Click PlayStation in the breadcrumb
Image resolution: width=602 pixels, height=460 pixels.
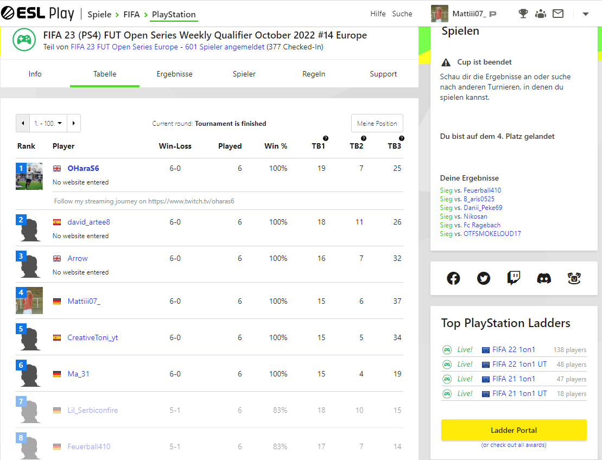pos(174,15)
